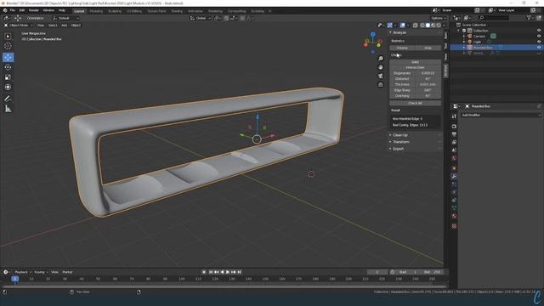Click the Volume statistics button

[402, 48]
